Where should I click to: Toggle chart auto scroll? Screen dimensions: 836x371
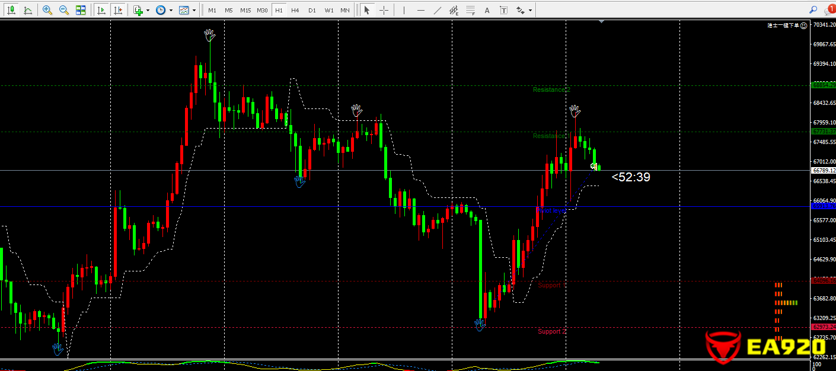pos(102,10)
